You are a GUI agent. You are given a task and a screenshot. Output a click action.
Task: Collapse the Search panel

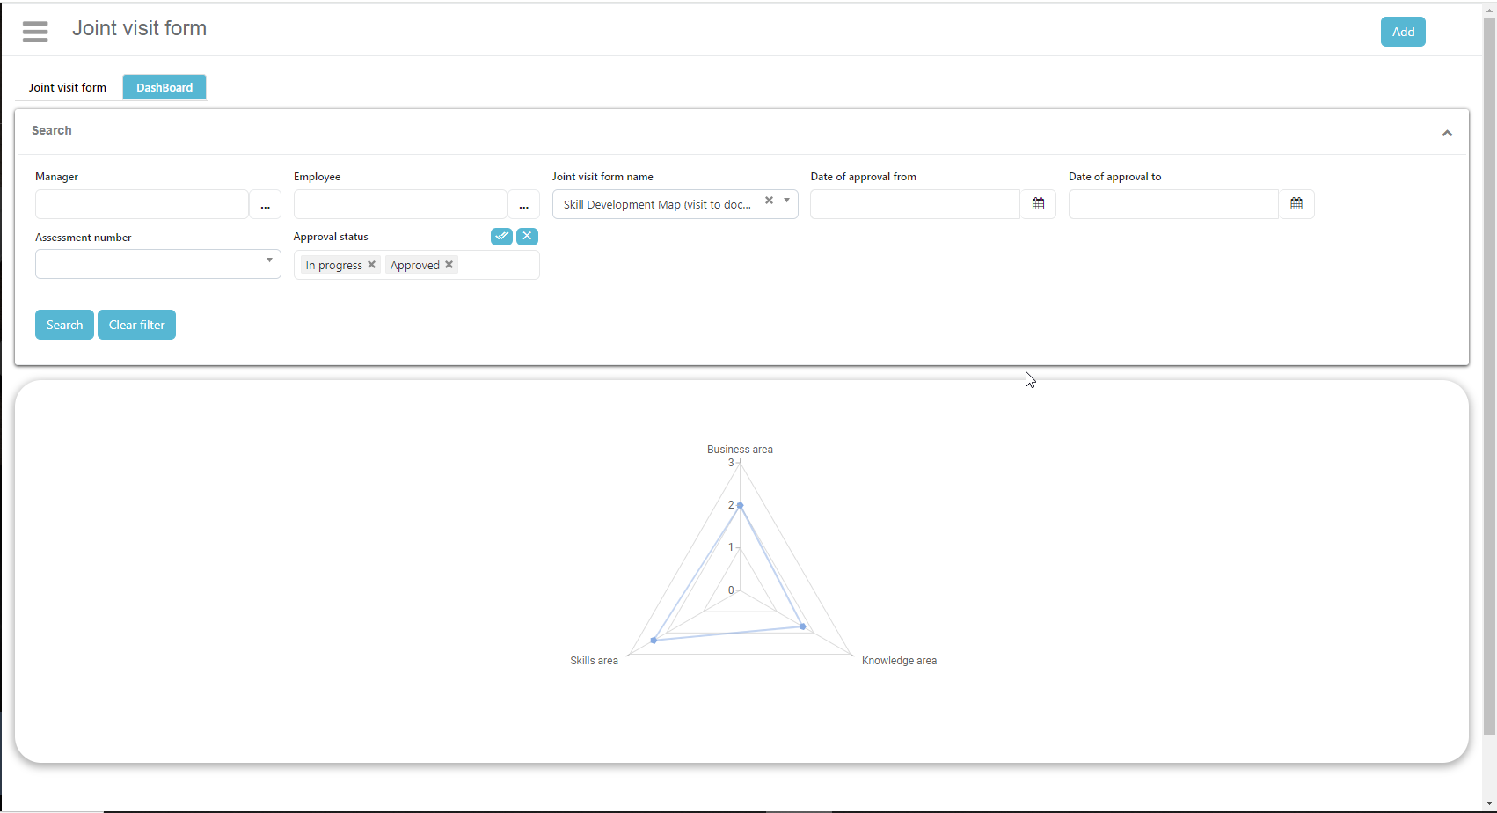(1447, 133)
